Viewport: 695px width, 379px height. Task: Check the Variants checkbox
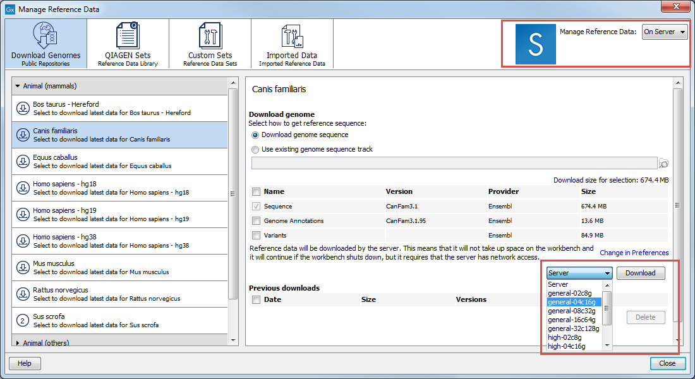pyautogui.click(x=256, y=236)
